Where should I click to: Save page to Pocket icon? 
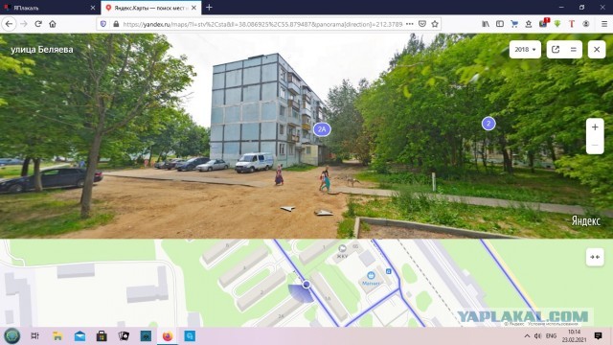[422, 24]
